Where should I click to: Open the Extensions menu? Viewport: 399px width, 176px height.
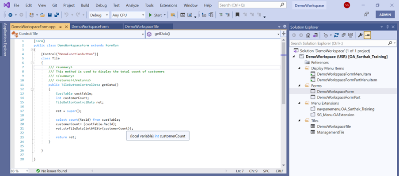point(168,5)
